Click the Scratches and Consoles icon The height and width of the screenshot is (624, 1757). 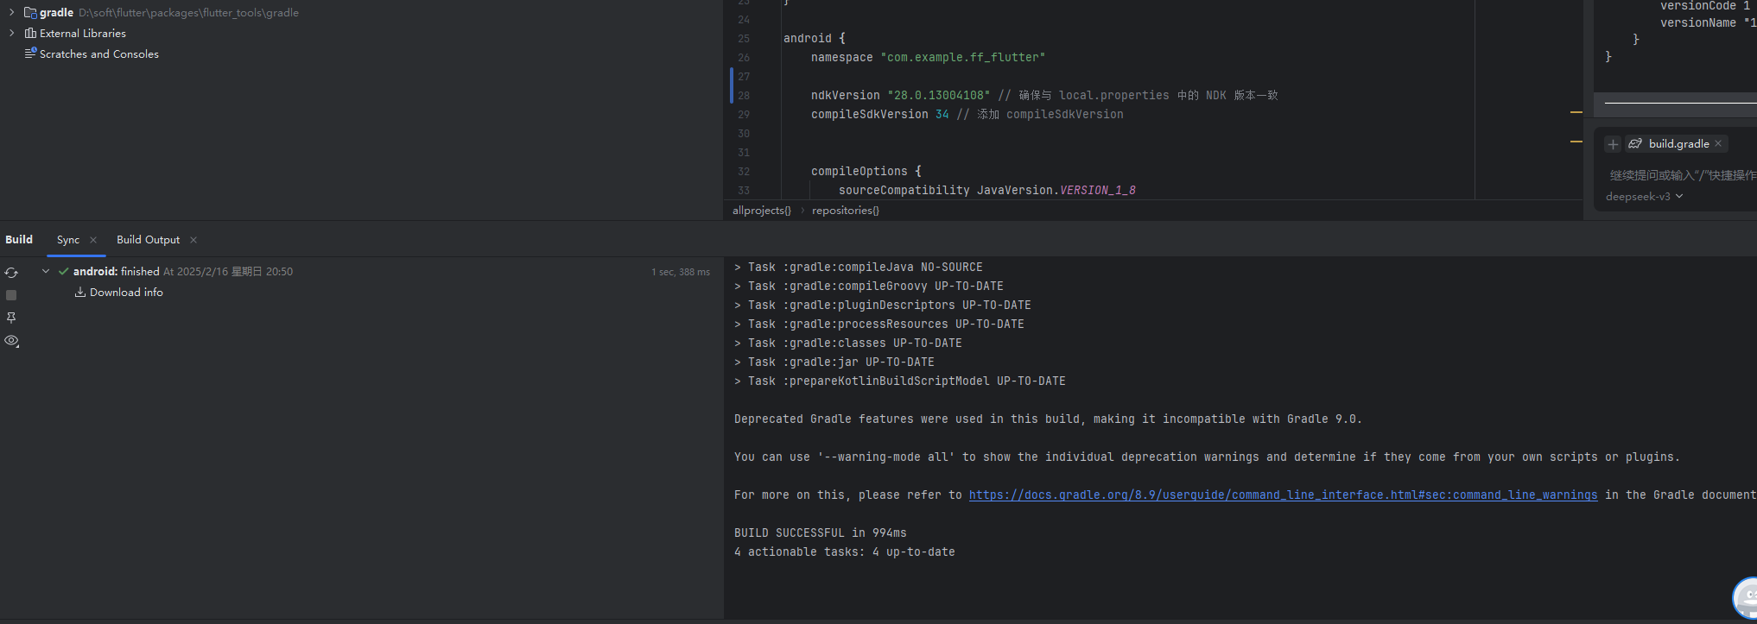pos(30,54)
